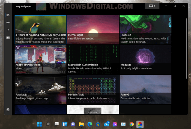Open the feedback chat icon
The width and height of the screenshot is (191, 129).
(8, 38)
